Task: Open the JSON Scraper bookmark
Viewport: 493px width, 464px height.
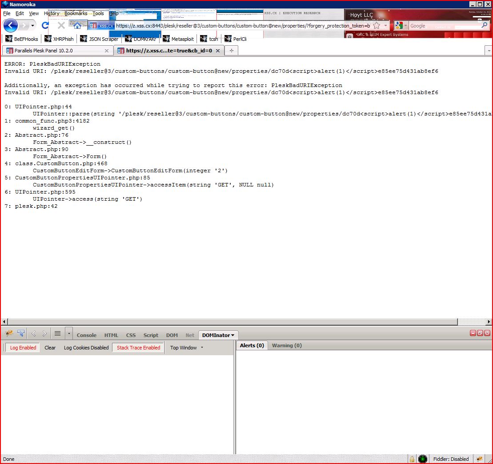Action: tap(99, 39)
